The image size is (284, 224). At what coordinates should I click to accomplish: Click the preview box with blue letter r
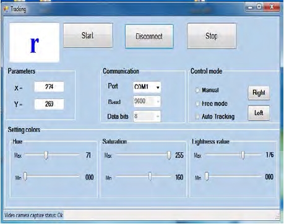pyautogui.click(x=35, y=43)
